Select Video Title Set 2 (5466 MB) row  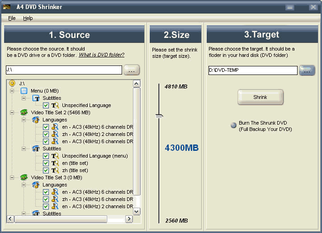61,112
